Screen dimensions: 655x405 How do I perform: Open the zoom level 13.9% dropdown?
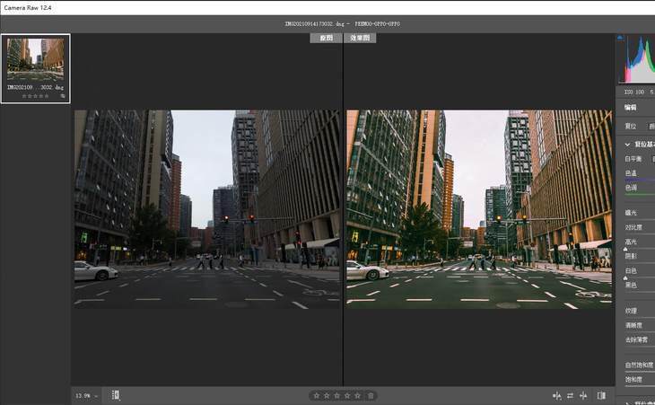(x=87, y=395)
